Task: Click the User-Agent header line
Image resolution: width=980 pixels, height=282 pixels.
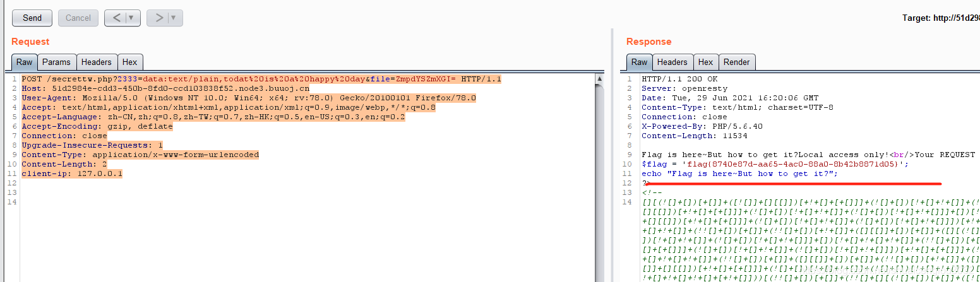Action: (249, 98)
